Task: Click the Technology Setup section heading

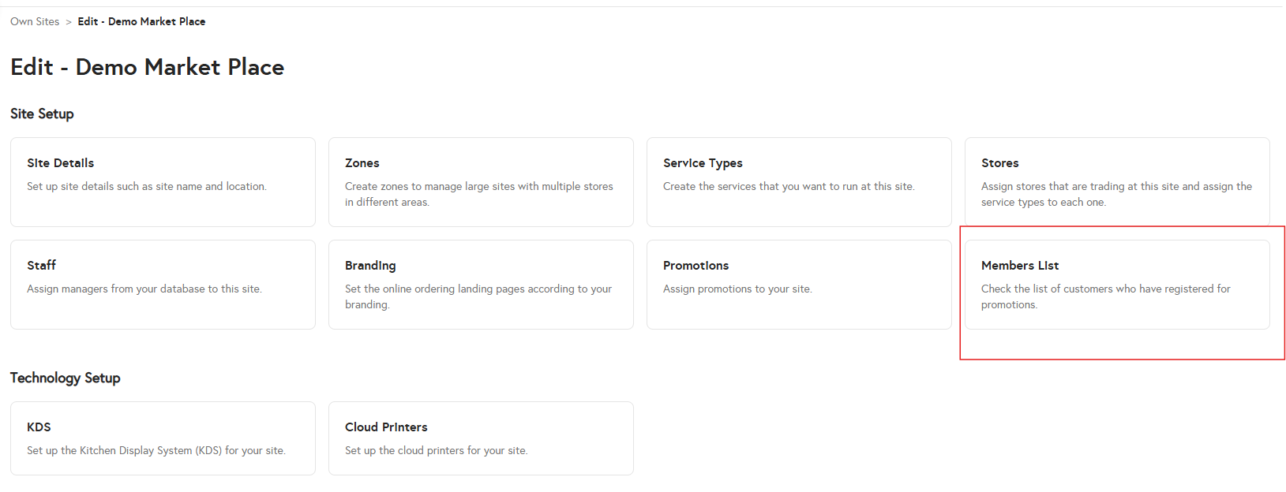Action: click(65, 378)
